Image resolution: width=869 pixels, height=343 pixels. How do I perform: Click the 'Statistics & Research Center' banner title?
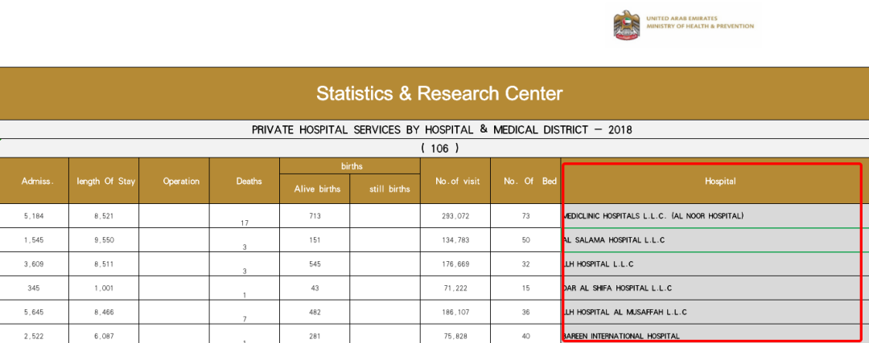(x=439, y=93)
